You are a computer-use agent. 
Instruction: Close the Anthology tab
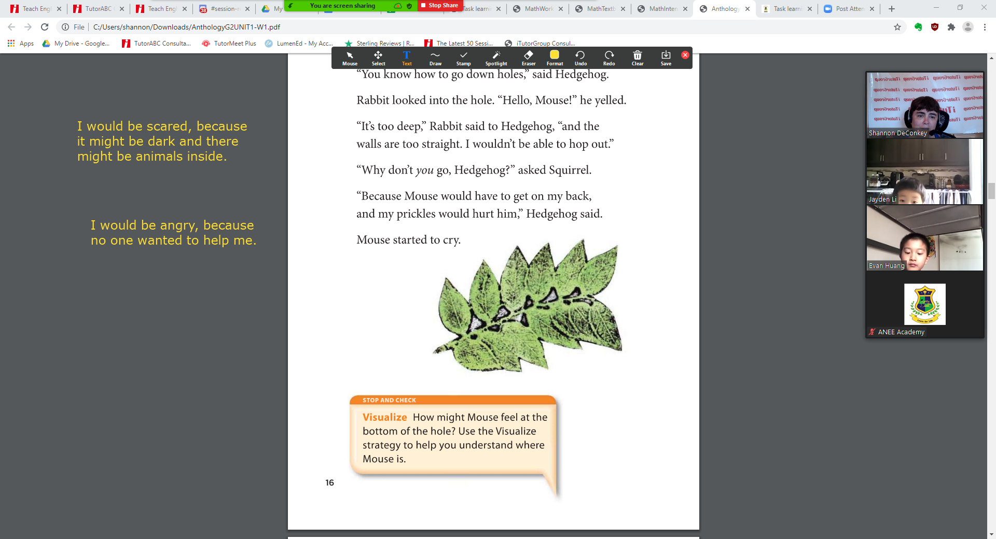(x=748, y=9)
